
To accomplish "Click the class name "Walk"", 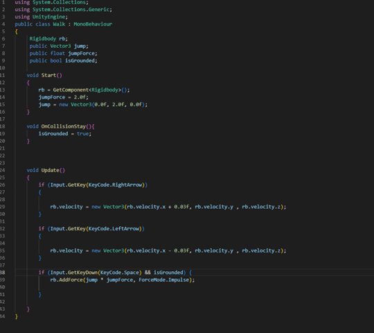I will pos(59,24).
